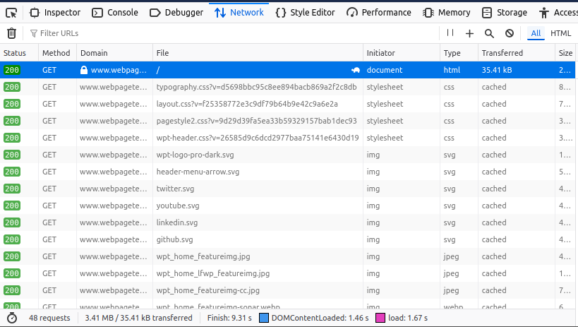578x327 pixels.
Task: Sort by the Domain column header
Action: 114,53
